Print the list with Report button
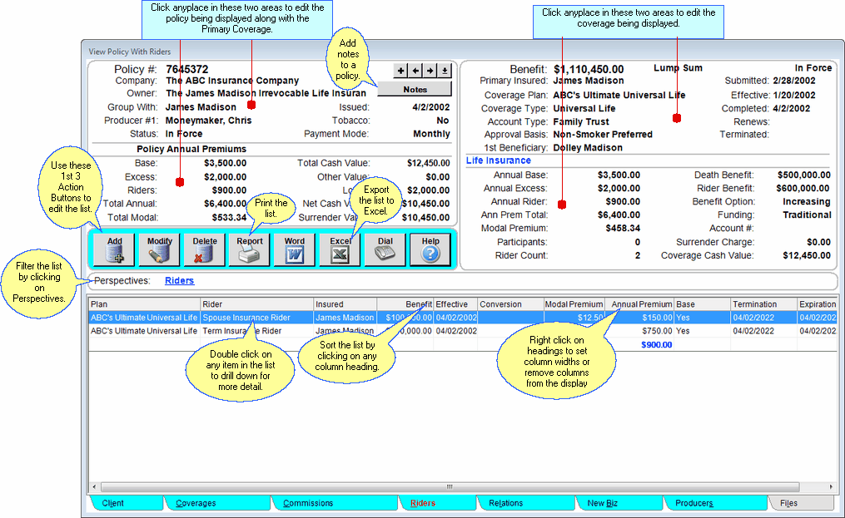 tap(250, 249)
